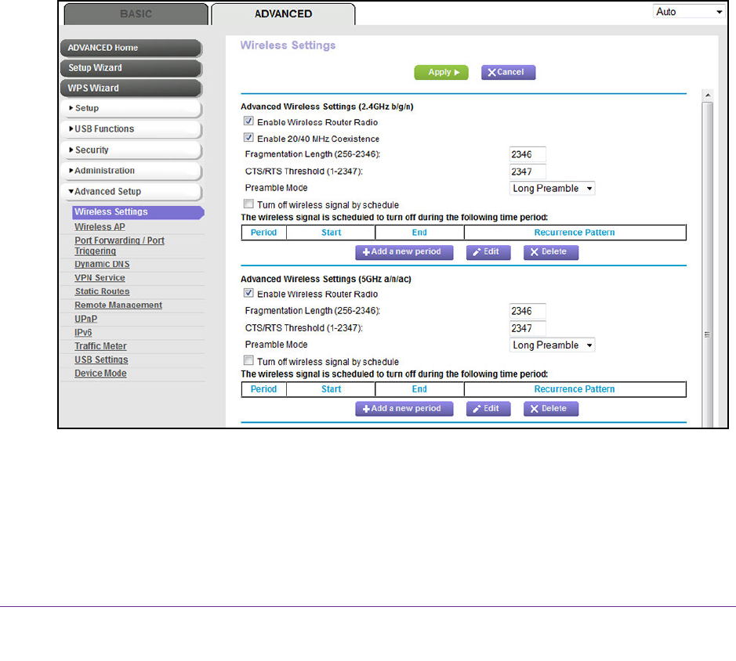Open Port Forwarding / Port Triggering
Image resolution: width=736 pixels, height=661 pixels.
pyautogui.click(x=119, y=245)
